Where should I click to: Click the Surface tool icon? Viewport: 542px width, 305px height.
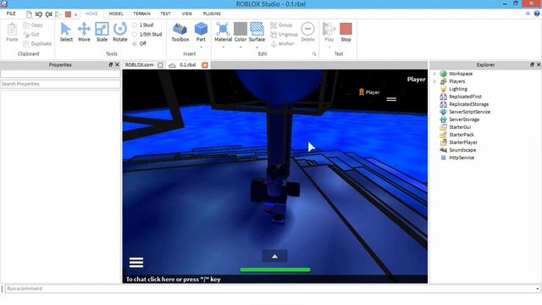click(x=257, y=30)
